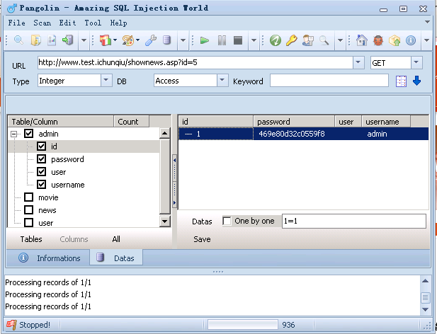Check the bottom user table checkbox
This screenshot has height=334, width=437.
29,223
